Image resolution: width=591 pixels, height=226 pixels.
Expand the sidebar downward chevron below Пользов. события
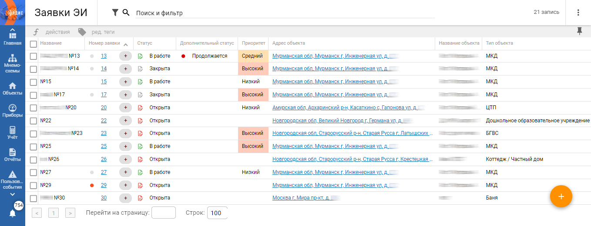coord(13,194)
